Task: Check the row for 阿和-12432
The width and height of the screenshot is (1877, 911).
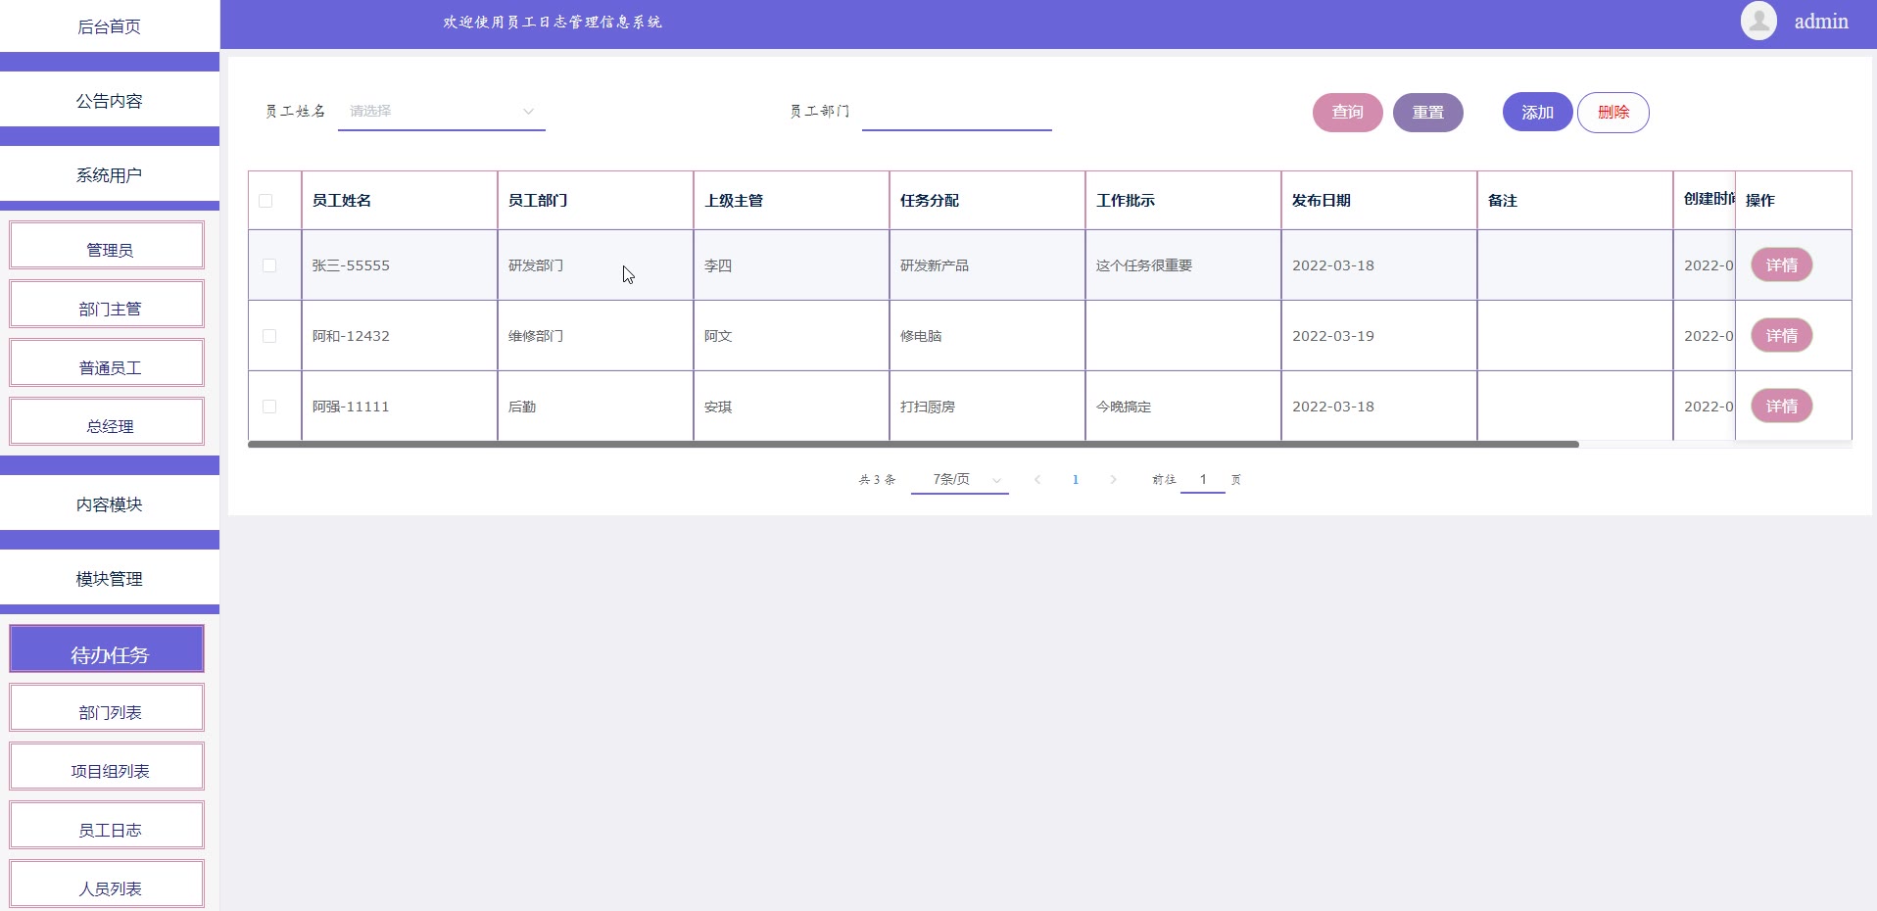Action: 269,336
